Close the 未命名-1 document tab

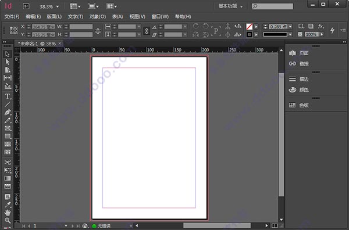point(60,44)
